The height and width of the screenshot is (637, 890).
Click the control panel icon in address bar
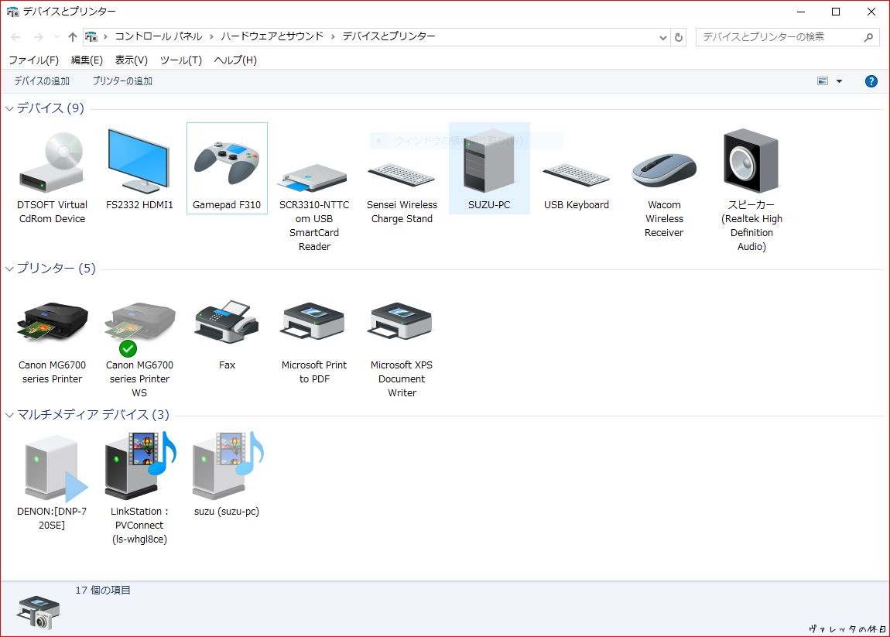coord(91,37)
